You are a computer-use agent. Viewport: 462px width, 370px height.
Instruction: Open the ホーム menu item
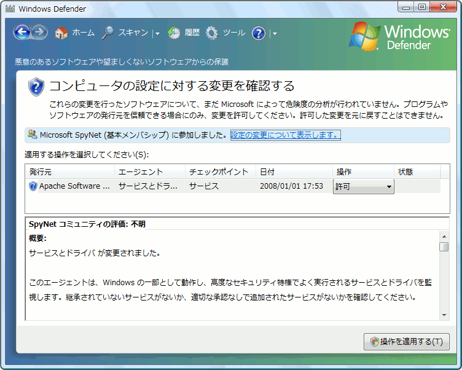coord(84,33)
